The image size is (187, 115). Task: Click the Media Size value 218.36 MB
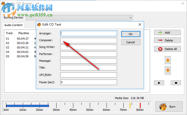137,98
